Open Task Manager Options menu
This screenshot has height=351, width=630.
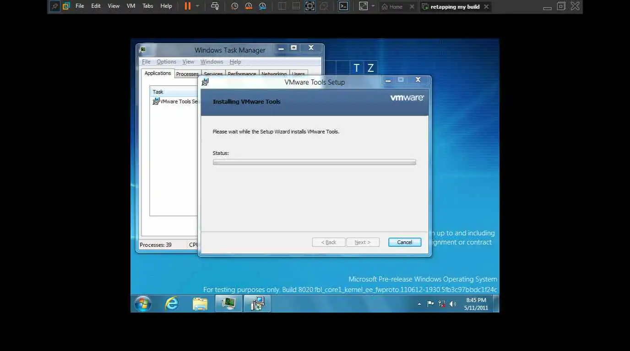[166, 62]
